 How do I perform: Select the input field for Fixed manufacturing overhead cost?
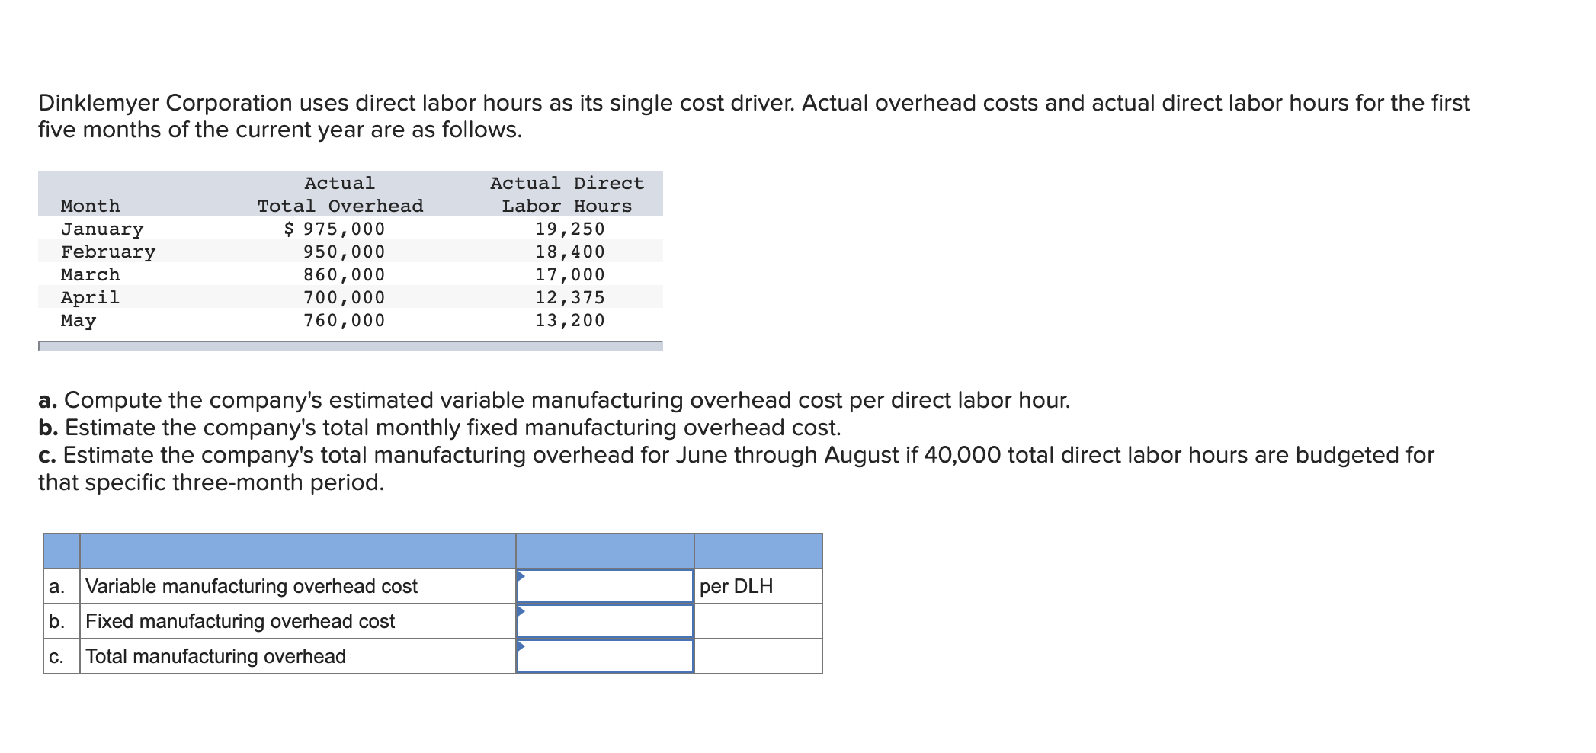(x=604, y=620)
